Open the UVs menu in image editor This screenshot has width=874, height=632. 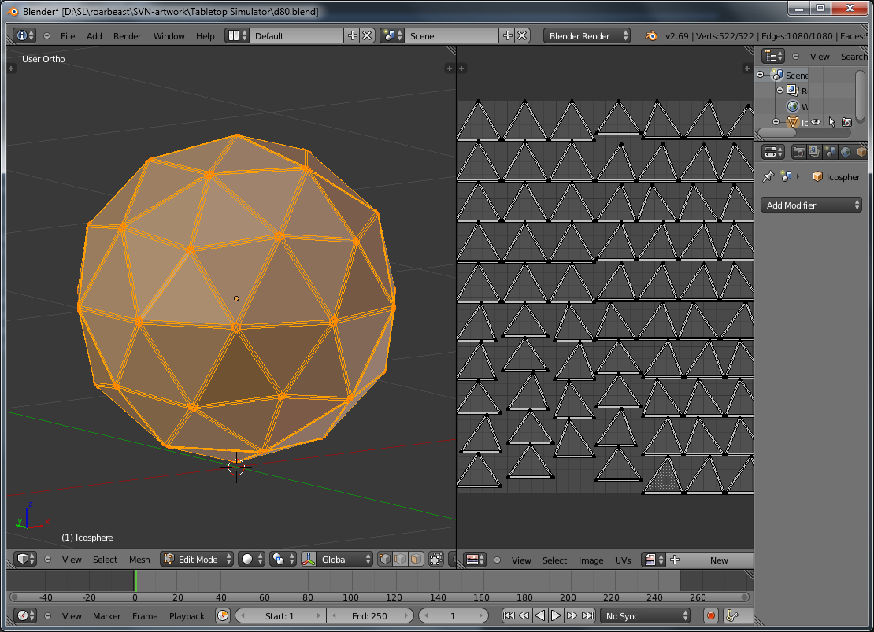pyautogui.click(x=623, y=560)
